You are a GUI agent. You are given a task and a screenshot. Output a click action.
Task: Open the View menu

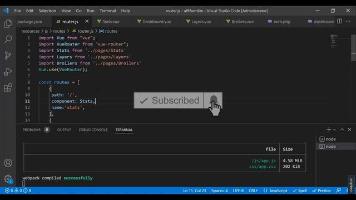[66, 11]
